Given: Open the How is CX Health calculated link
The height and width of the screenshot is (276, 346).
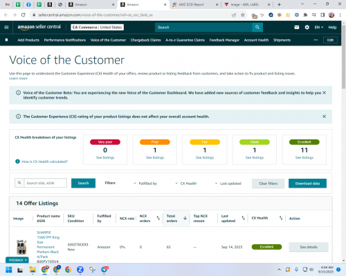Looking at the screenshot, I should click(x=44, y=161).
